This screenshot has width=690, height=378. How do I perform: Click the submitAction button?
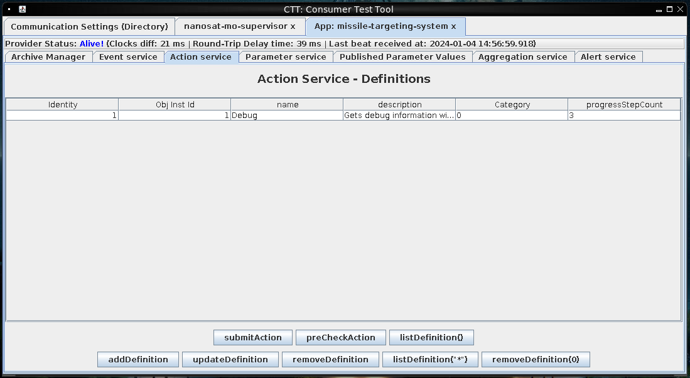click(253, 338)
